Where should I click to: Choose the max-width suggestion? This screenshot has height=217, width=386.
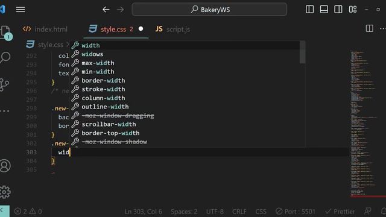[185, 63]
